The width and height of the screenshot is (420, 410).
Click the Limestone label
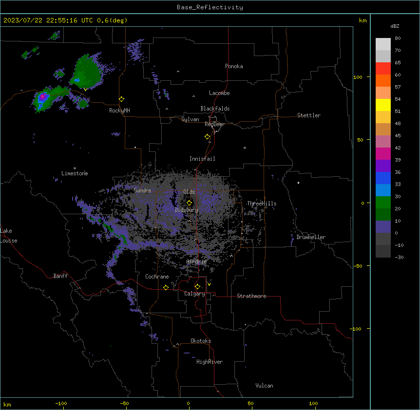[x=75, y=173]
